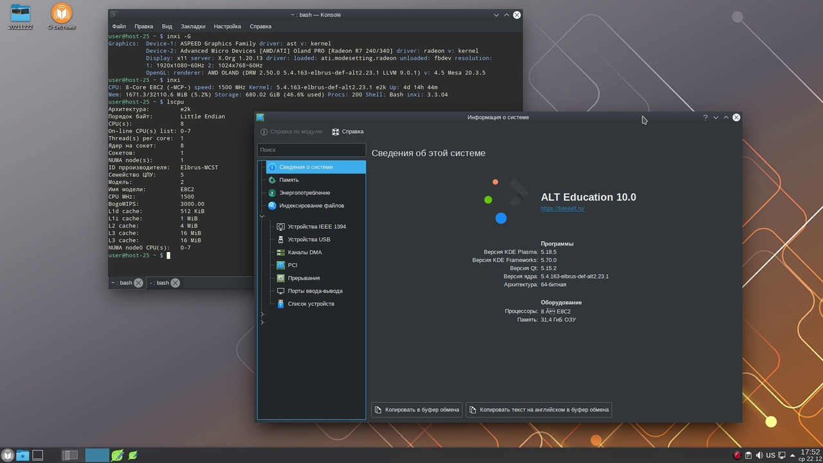Select the Энергопотребление tree entry

click(304, 193)
